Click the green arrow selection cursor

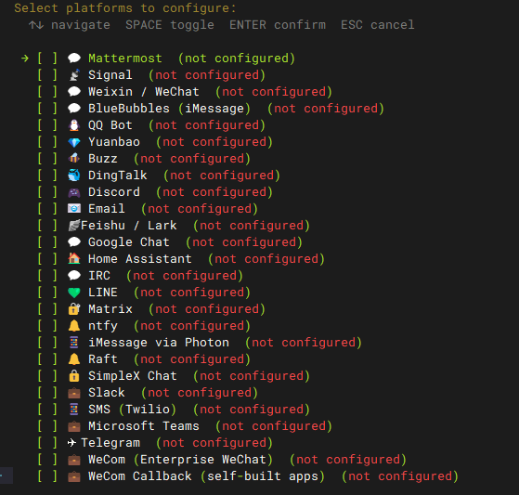click(x=25, y=59)
